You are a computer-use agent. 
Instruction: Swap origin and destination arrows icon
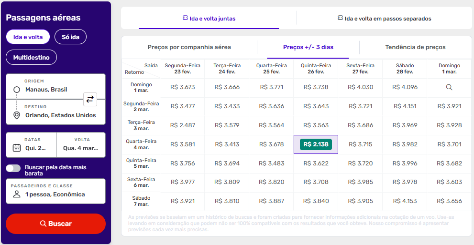90,100
